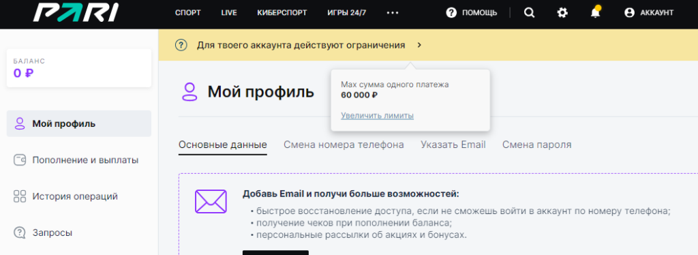This screenshot has width=698, height=255.
Task: Click question icon in the restrictions banner
Action: [x=181, y=45]
